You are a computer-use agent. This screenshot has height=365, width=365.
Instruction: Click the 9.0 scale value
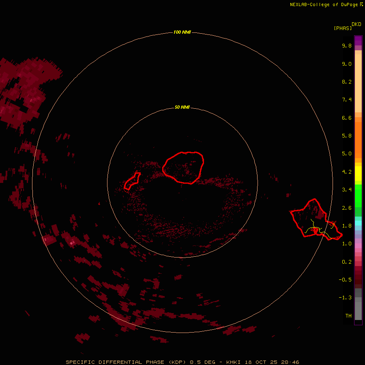(x=347, y=64)
